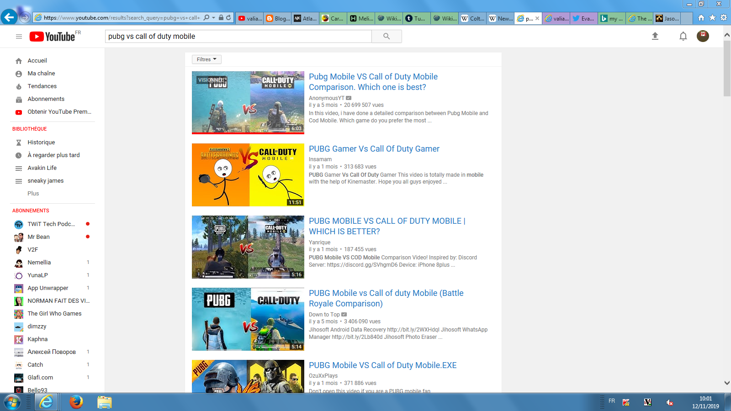Open the OzuXxPlays channel link
The width and height of the screenshot is (731, 411).
(x=323, y=376)
